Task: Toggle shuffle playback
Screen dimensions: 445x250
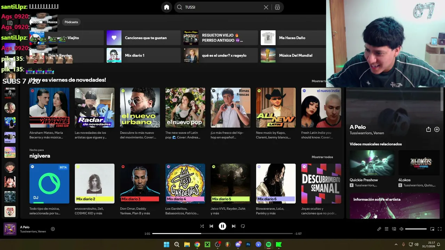Action: (x=202, y=226)
